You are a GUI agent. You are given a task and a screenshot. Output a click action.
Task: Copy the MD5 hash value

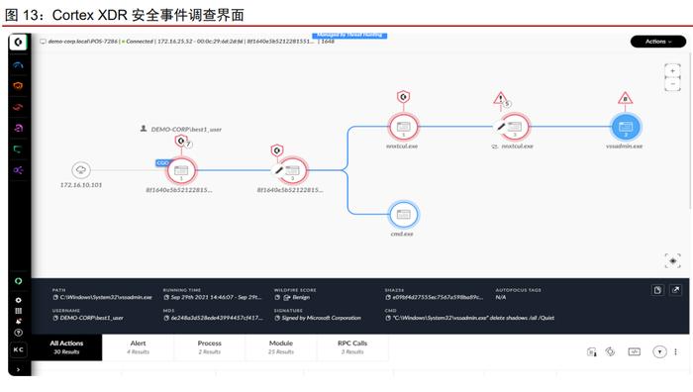[166, 318]
